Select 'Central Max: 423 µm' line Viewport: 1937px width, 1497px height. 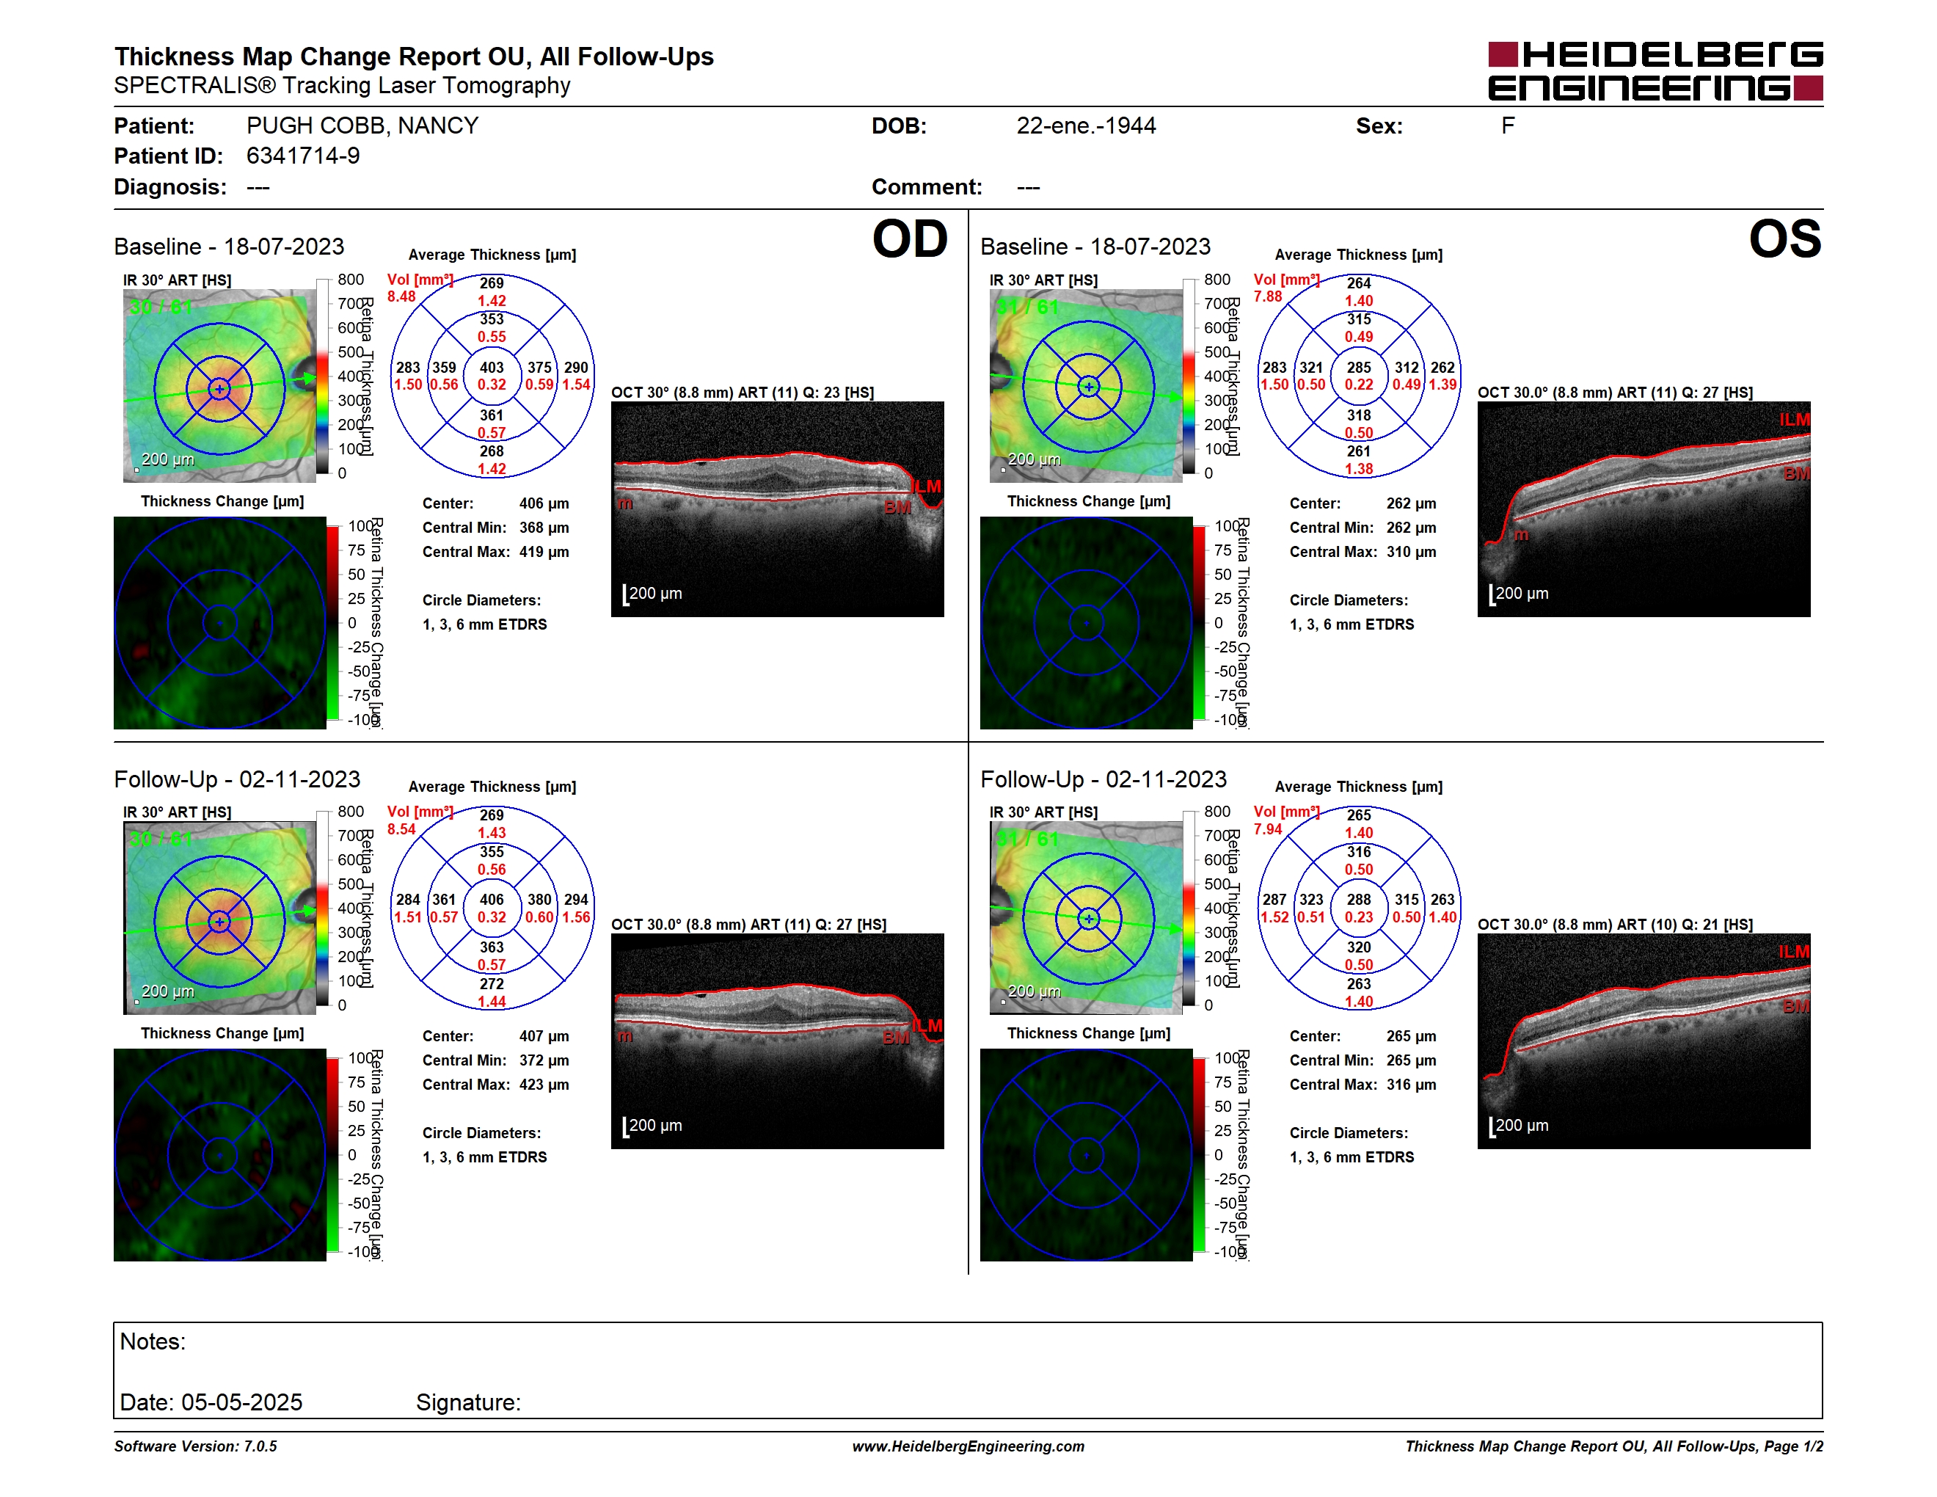496,1084
